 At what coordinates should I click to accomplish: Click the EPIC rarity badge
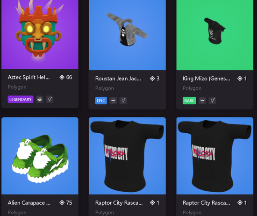coord(101,101)
